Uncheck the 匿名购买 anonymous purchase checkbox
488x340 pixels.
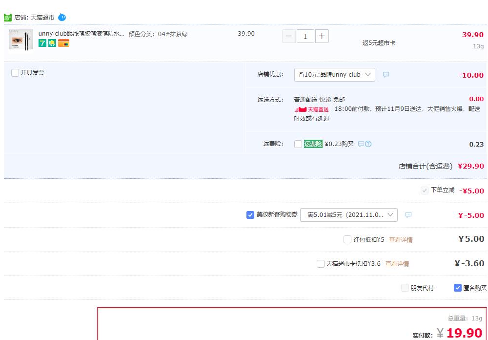coord(458,288)
